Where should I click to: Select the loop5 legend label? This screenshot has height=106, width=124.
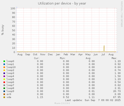click(10, 79)
